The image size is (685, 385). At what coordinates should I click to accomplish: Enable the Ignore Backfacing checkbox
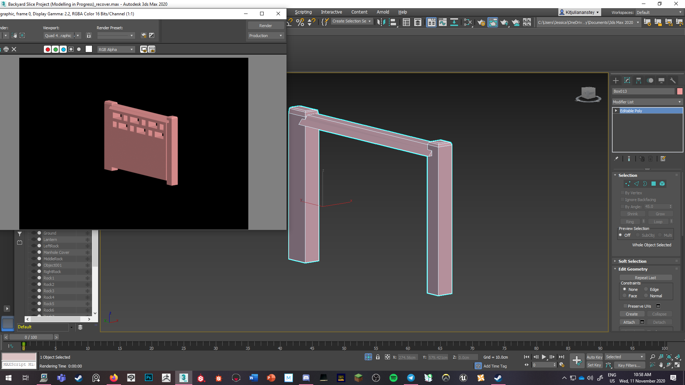pos(623,200)
